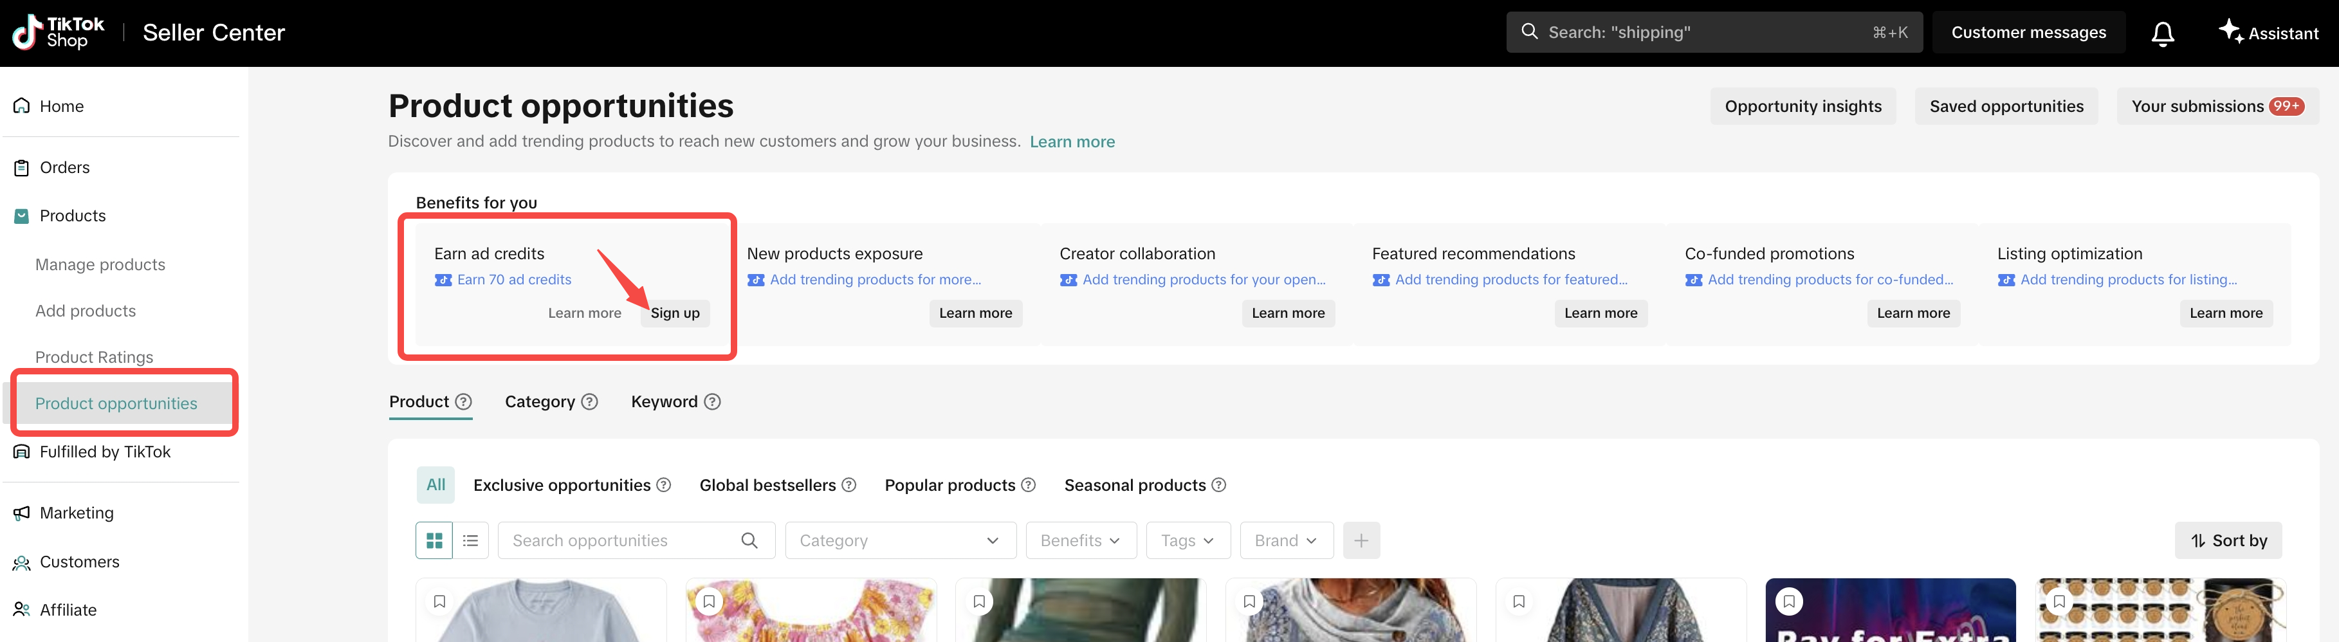
Task: Click the help icon beside Category tab
Action: (589, 401)
